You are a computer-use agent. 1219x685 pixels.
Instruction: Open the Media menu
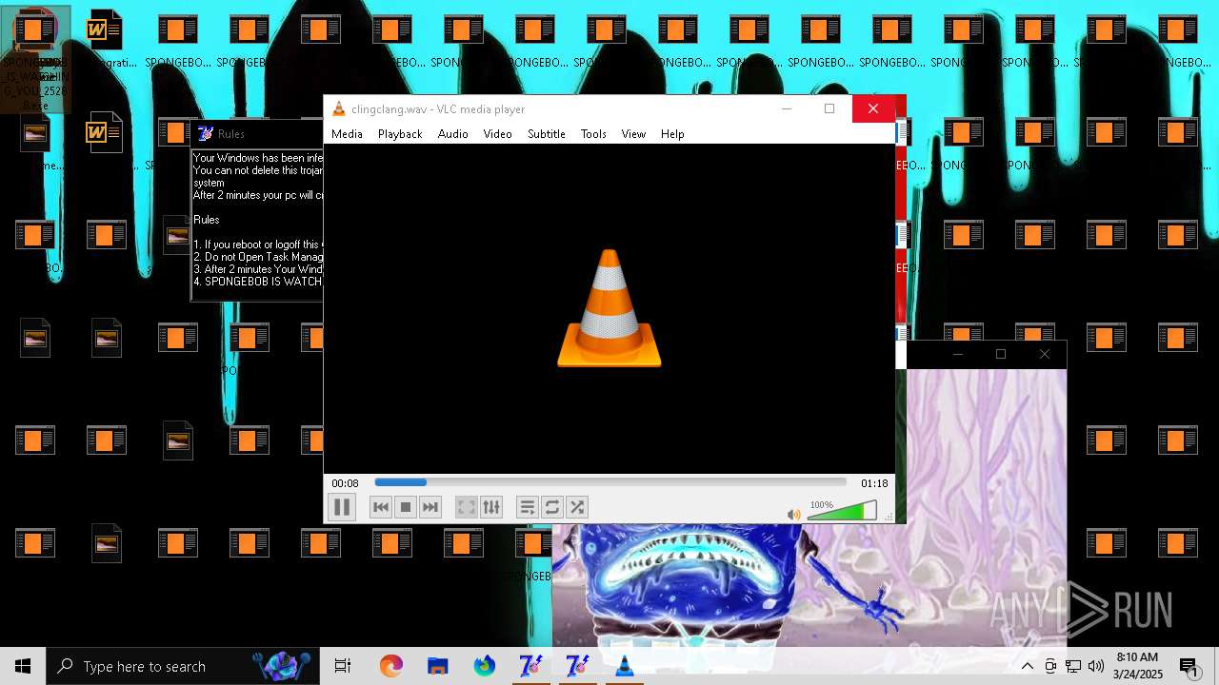[x=347, y=134]
